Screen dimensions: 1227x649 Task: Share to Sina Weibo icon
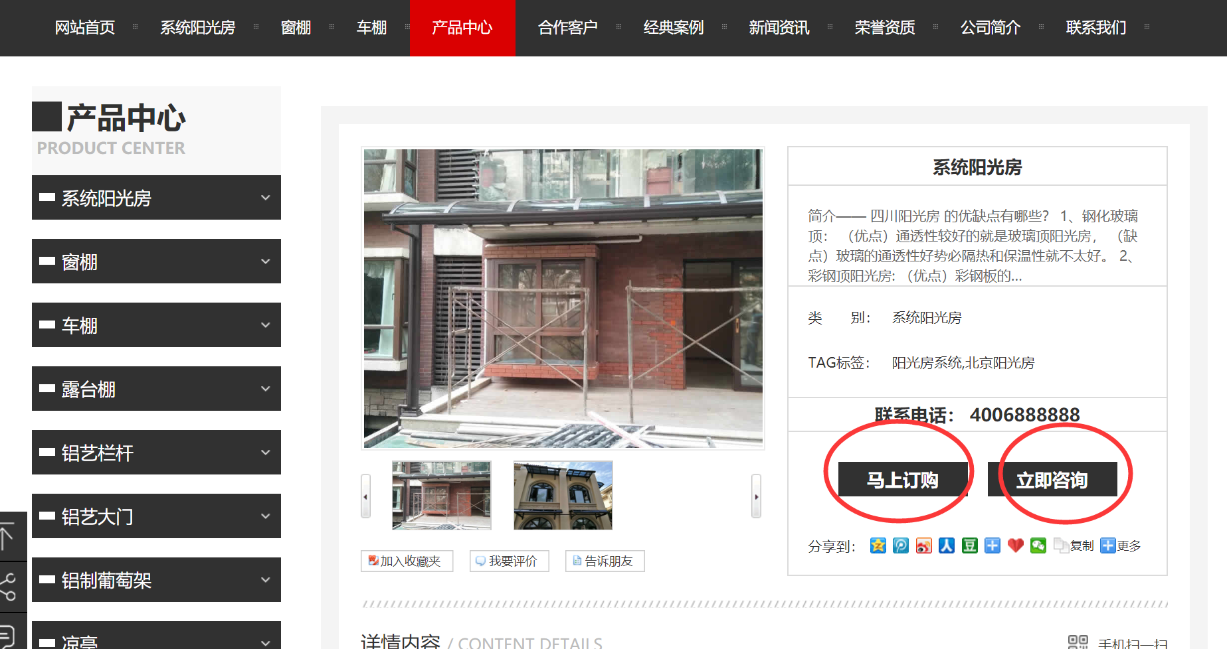coord(923,545)
